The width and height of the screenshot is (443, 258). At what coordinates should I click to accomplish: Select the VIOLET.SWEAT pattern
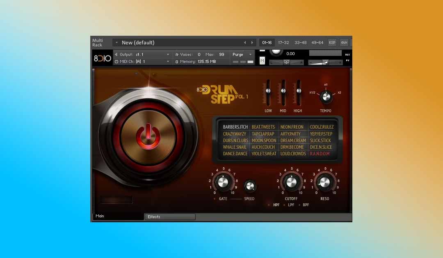click(264, 154)
